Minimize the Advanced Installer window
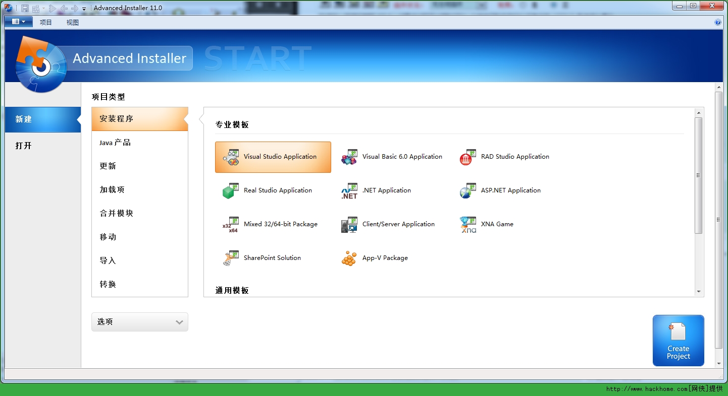Image resolution: width=728 pixels, height=396 pixels. click(x=679, y=6)
